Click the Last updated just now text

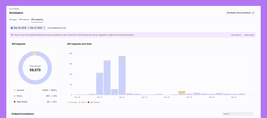57,28
